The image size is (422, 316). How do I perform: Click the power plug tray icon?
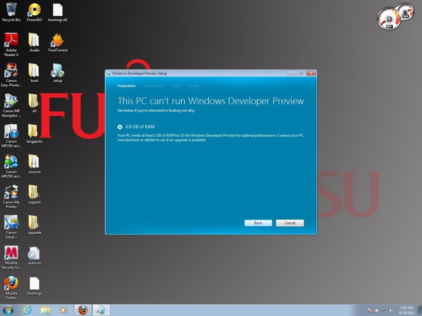(x=377, y=310)
